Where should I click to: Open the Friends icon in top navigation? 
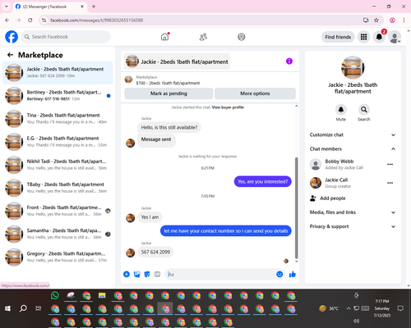click(x=203, y=37)
